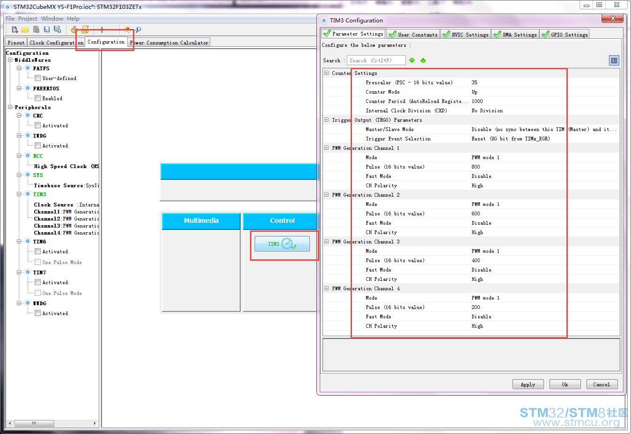Check the TIM6 Activated checkbox

(x=37, y=251)
